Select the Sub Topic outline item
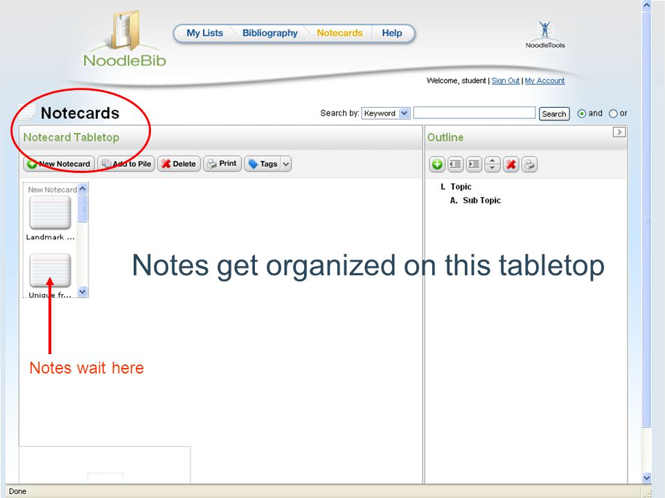The width and height of the screenshot is (665, 498). pyautogui.click(x=482, y=201)
